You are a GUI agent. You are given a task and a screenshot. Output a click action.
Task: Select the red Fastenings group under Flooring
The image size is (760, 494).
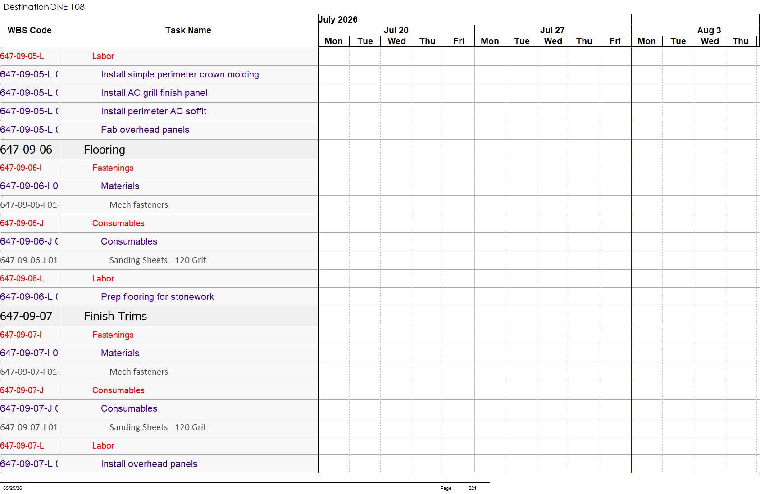pyautogui.click(x=113, y=168)
